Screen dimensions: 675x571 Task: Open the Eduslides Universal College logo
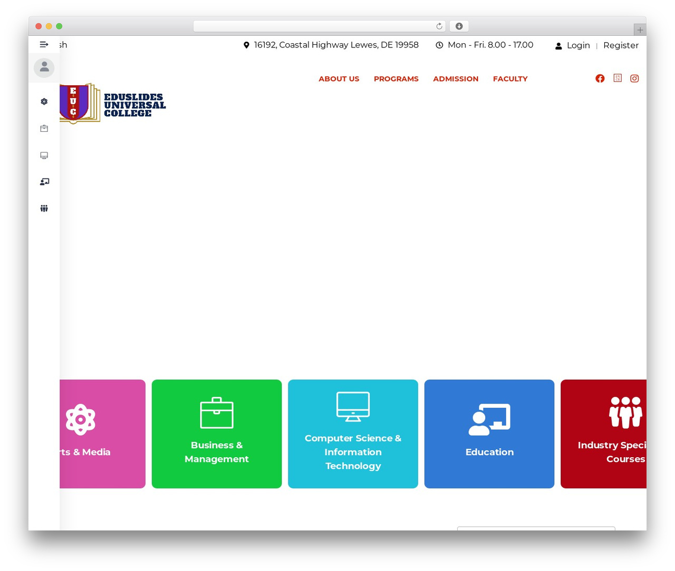point(113,104)
